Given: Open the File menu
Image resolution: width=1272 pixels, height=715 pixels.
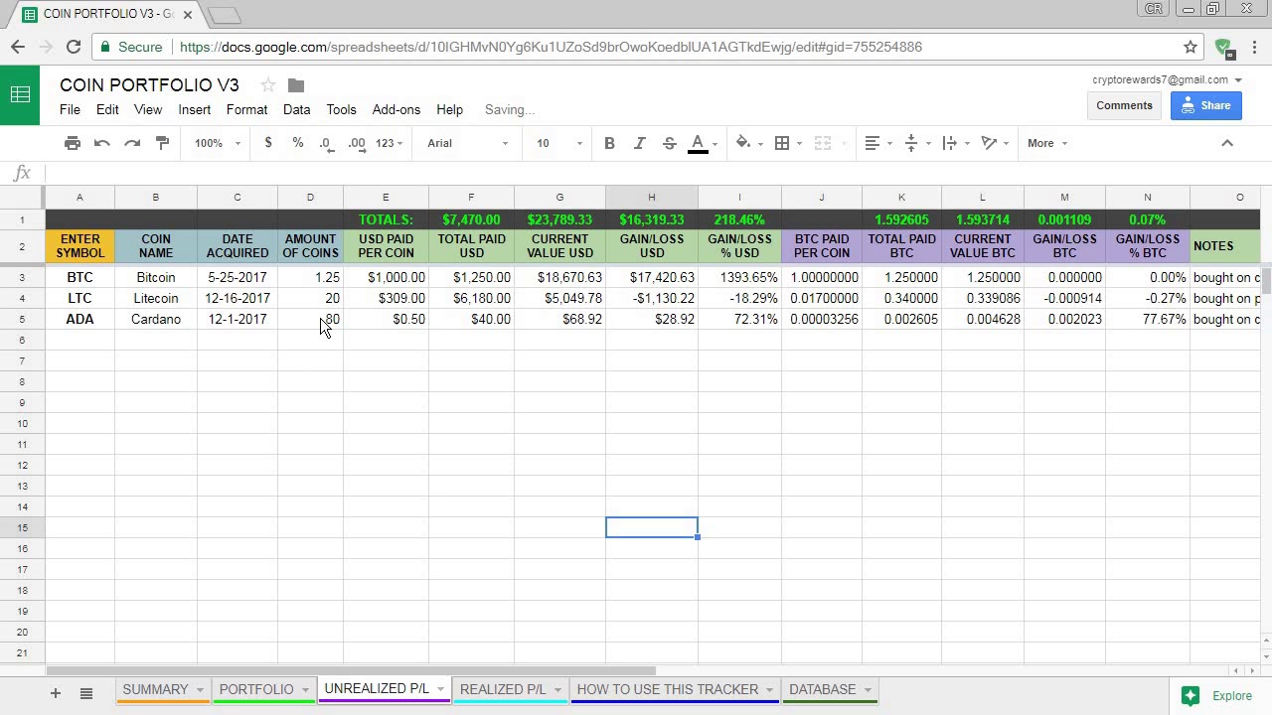Looking at the screenshot, I should pyautogui.click(x=70, y=109).
